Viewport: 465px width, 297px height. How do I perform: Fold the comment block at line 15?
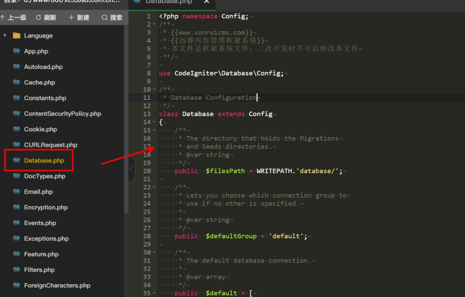tap(154, 130)
